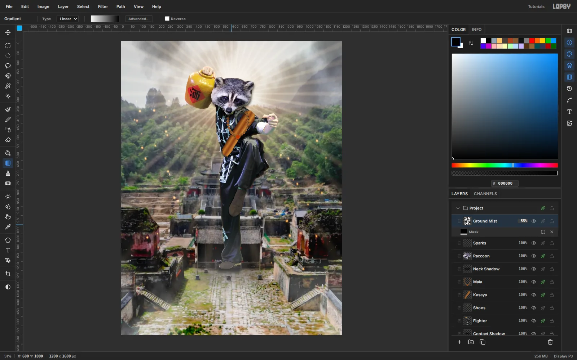Open the Tutorials link
This screenshot has width=577, height=360.
click(x=536, y=6)
